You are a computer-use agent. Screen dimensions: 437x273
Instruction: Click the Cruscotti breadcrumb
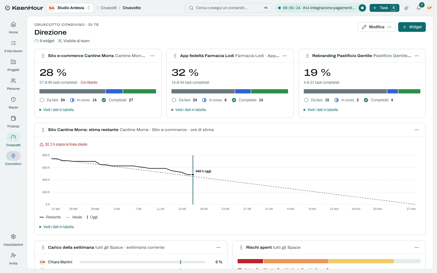(109, 8)
